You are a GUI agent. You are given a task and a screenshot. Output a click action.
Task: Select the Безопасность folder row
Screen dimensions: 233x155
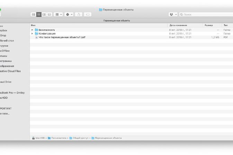[131, 30]
